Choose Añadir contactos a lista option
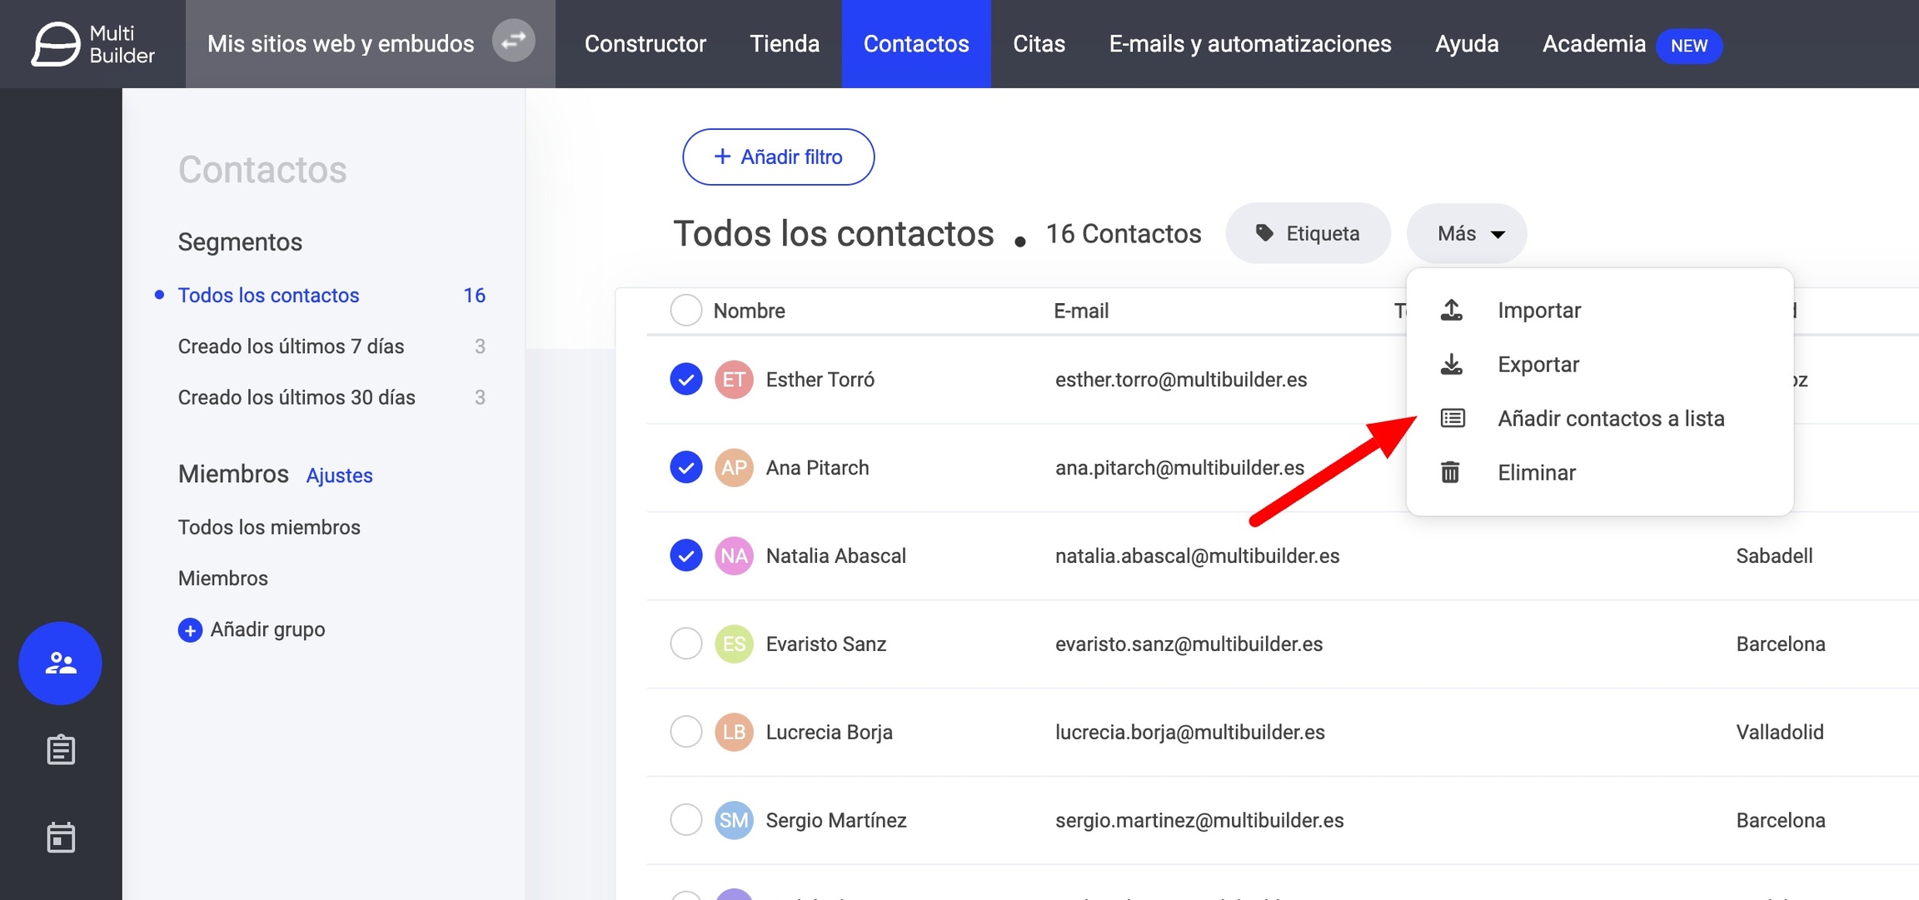The height and width of the screenshot is (900, 1919). click(x=1610, y=418)
